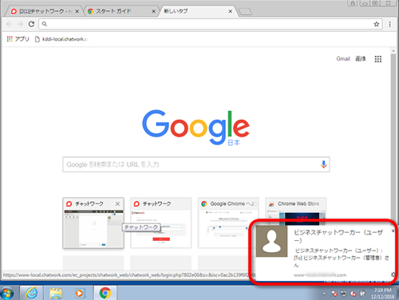Click the vertical page scrollbar
Viewport: 399px width, 300px height.
tap(393, 137)
